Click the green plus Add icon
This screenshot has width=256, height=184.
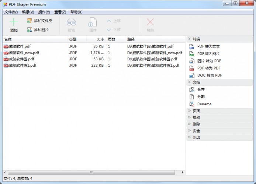(x=14, y=22)
